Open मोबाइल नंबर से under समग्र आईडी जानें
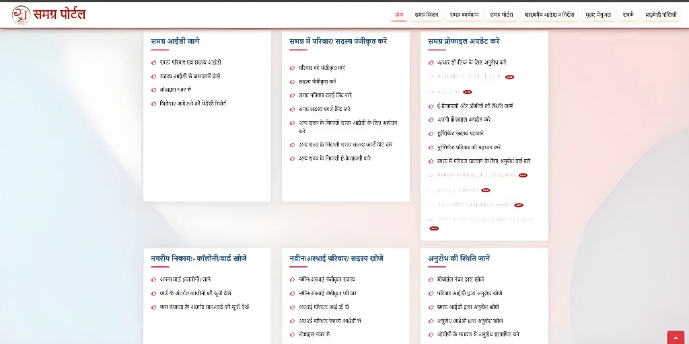689x344 pixels. click(176, 90)
